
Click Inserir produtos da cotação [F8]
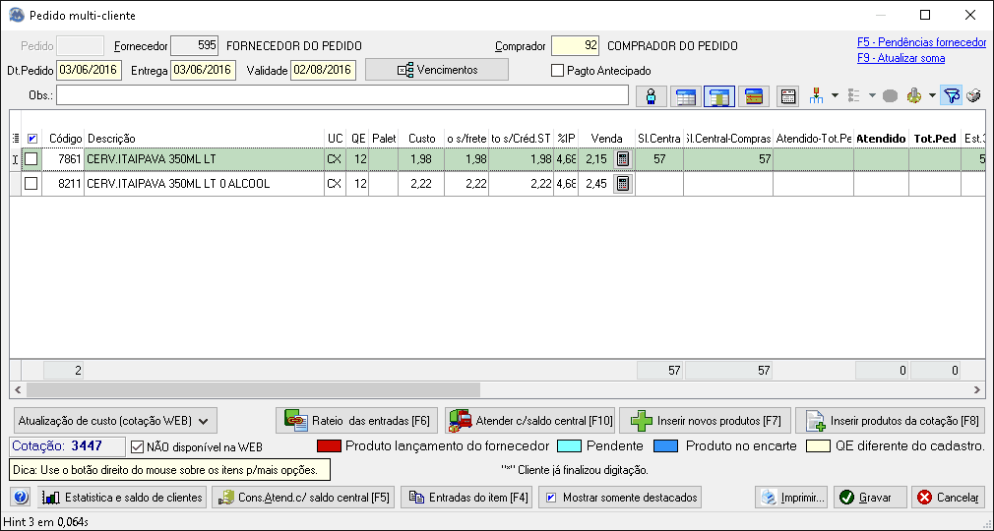pos(890,420)
